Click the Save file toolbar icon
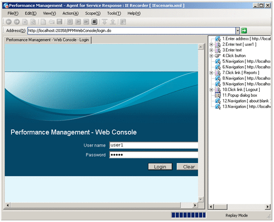274x222 pixels. 59,22
